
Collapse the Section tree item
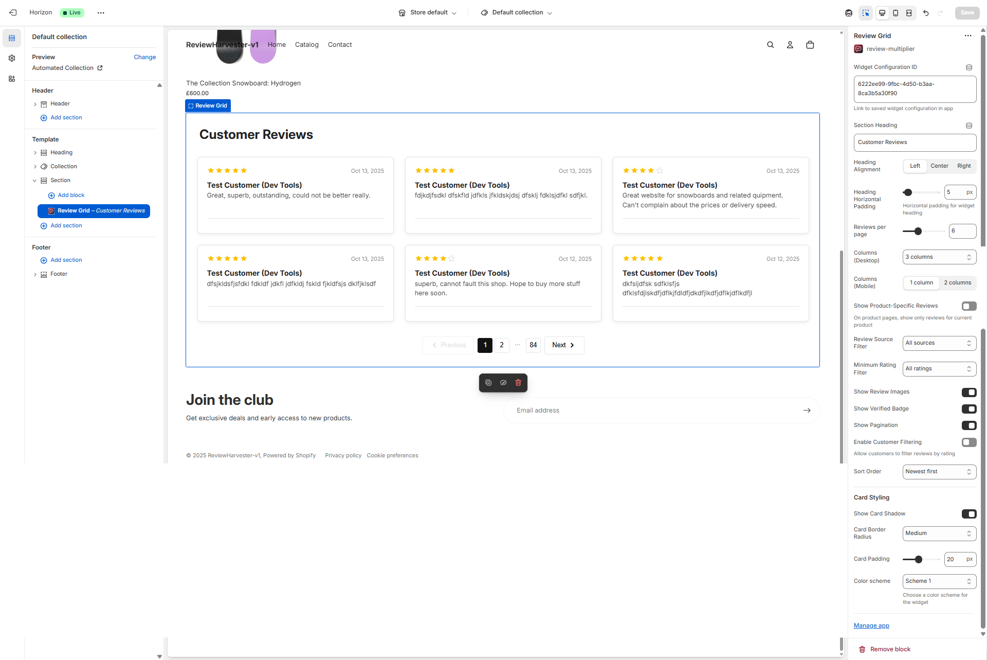tap(35, 181)
